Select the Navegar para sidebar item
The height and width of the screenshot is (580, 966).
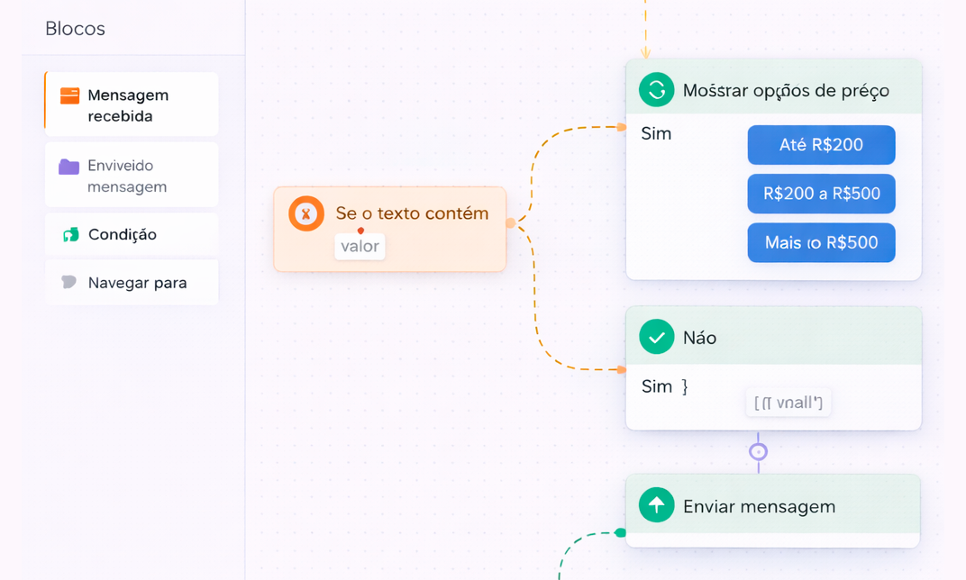(x=132, y=283)
